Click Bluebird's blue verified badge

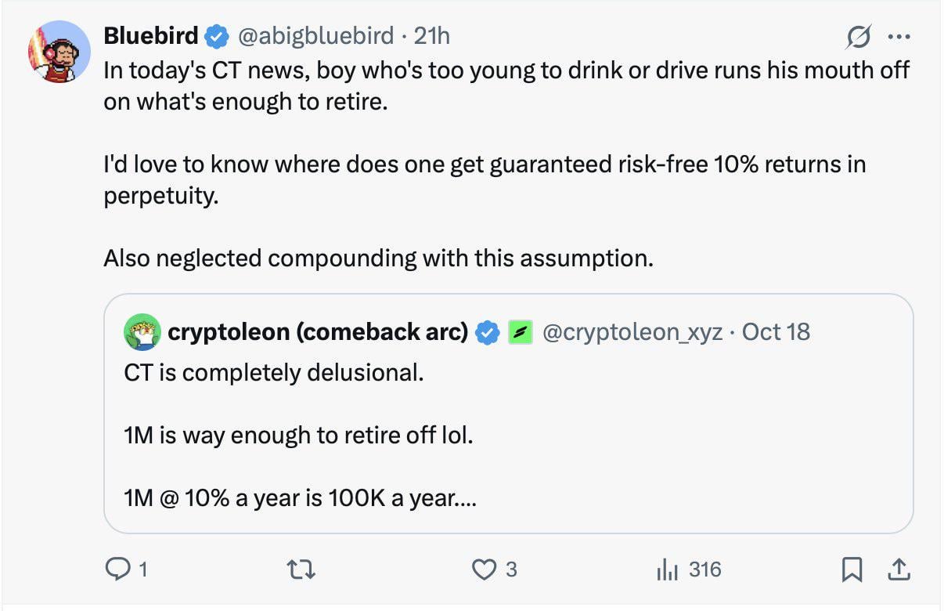[217, 36]
